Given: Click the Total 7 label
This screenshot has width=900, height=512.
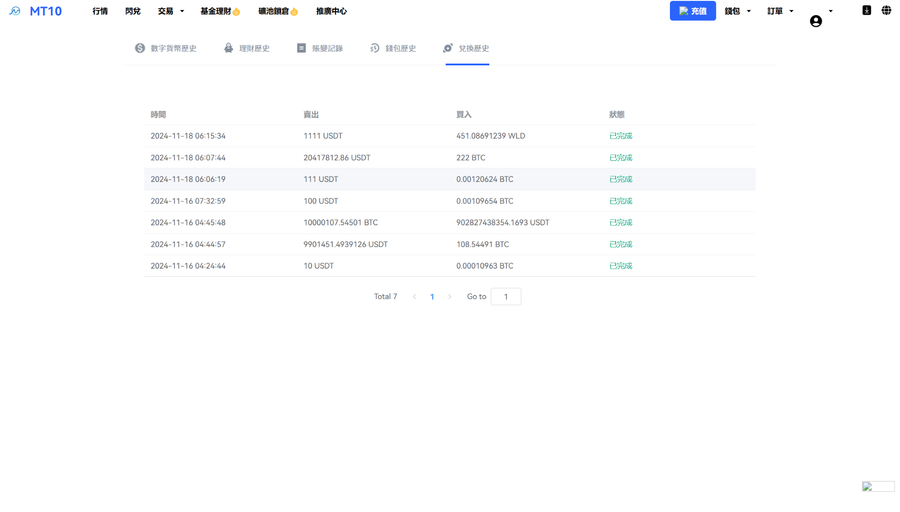Looking at the screenshot, I should (x=386, y=296).
